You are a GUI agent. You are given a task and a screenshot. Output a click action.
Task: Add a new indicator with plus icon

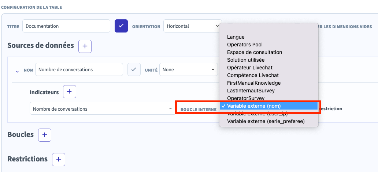[x=70, y=92]
